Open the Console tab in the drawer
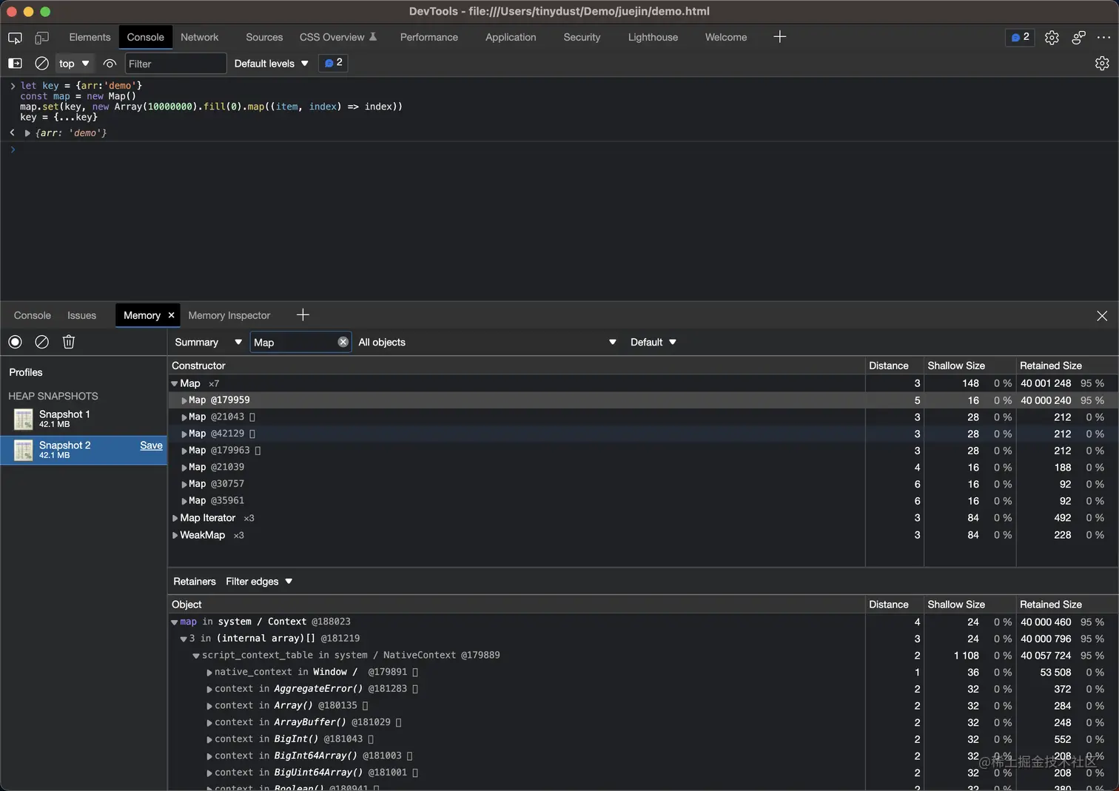The height and width of the screenshot is (791, 1119). pyautogui.click(x=33, y=315)
